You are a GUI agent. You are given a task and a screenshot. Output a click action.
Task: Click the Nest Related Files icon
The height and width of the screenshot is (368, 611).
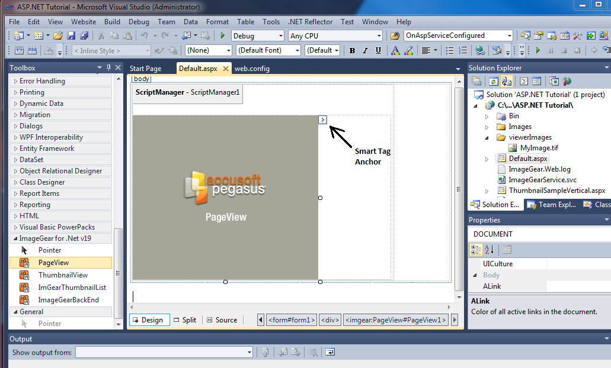point(507,81)
